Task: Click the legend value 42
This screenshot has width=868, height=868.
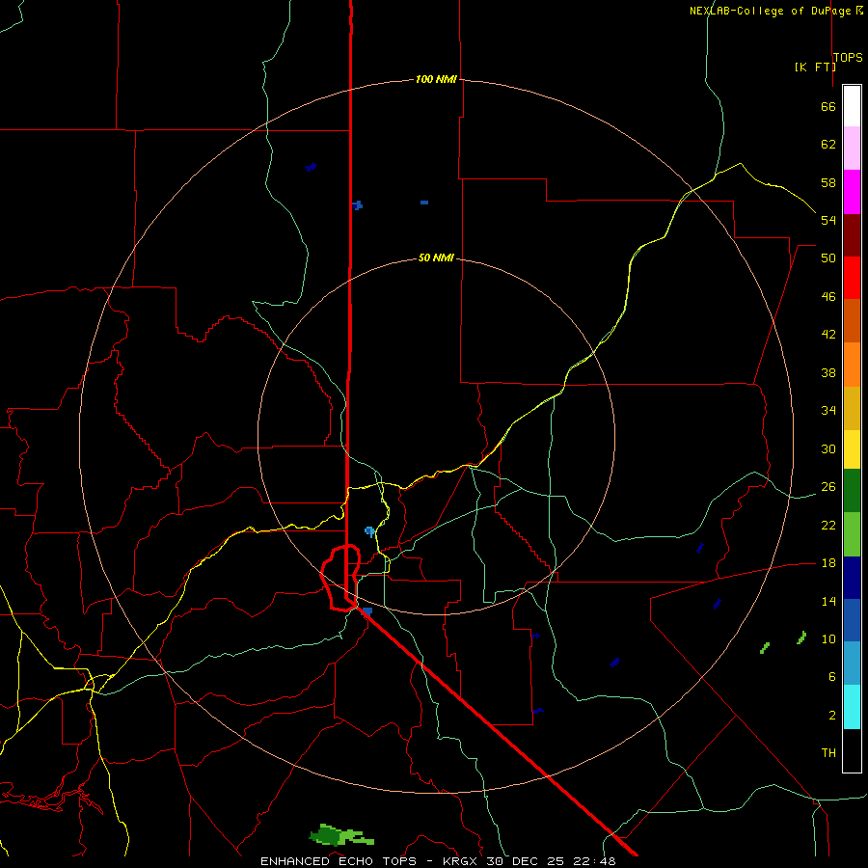Action: (828, 335)
